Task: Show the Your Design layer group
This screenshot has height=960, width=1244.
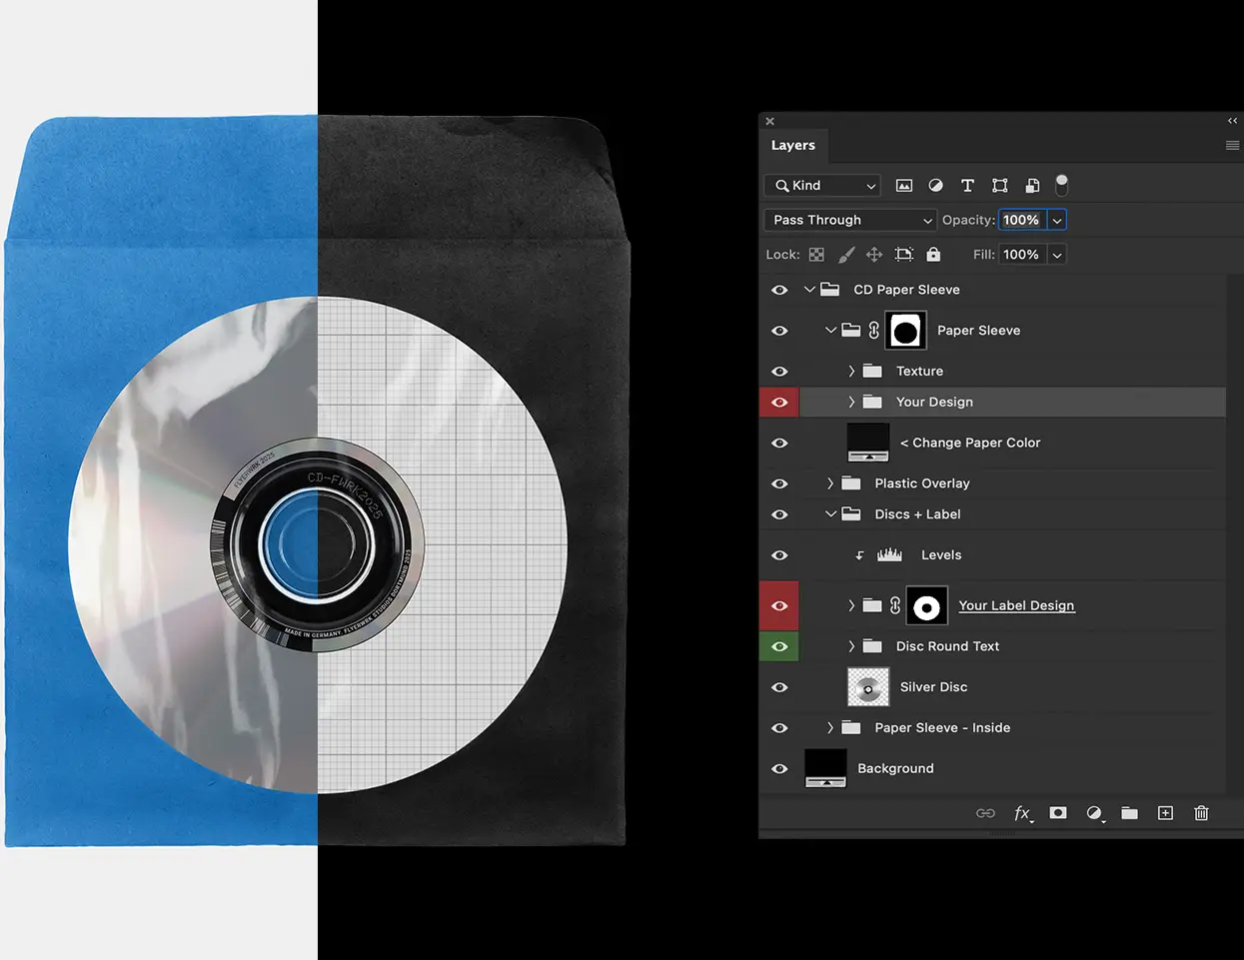Action: click(x=779, y=402)
